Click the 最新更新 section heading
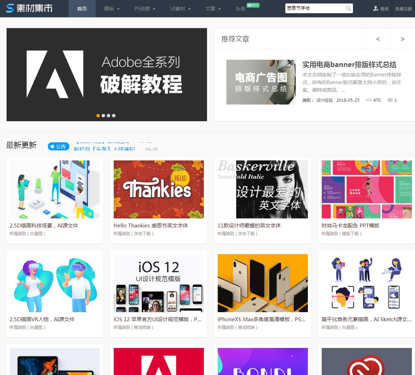 pos(21,145)
